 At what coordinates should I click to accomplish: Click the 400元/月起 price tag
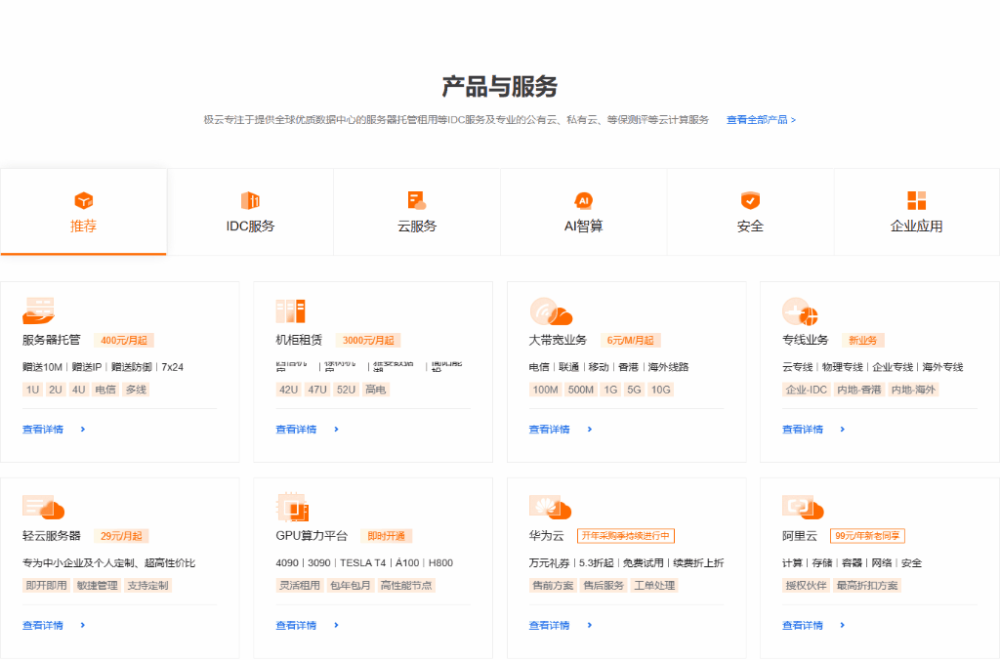[123, 341]
